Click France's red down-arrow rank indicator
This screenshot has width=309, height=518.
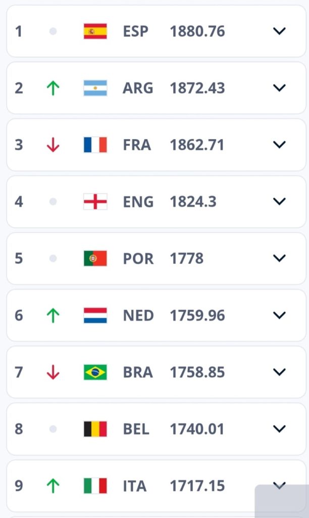[x=53, y=145]
